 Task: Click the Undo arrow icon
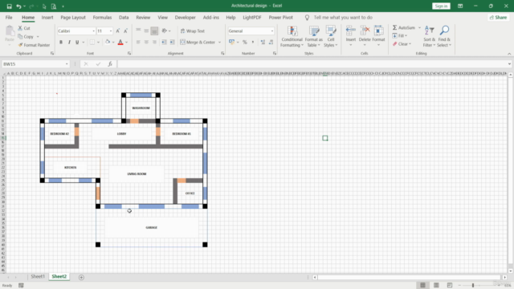[18, 6]
